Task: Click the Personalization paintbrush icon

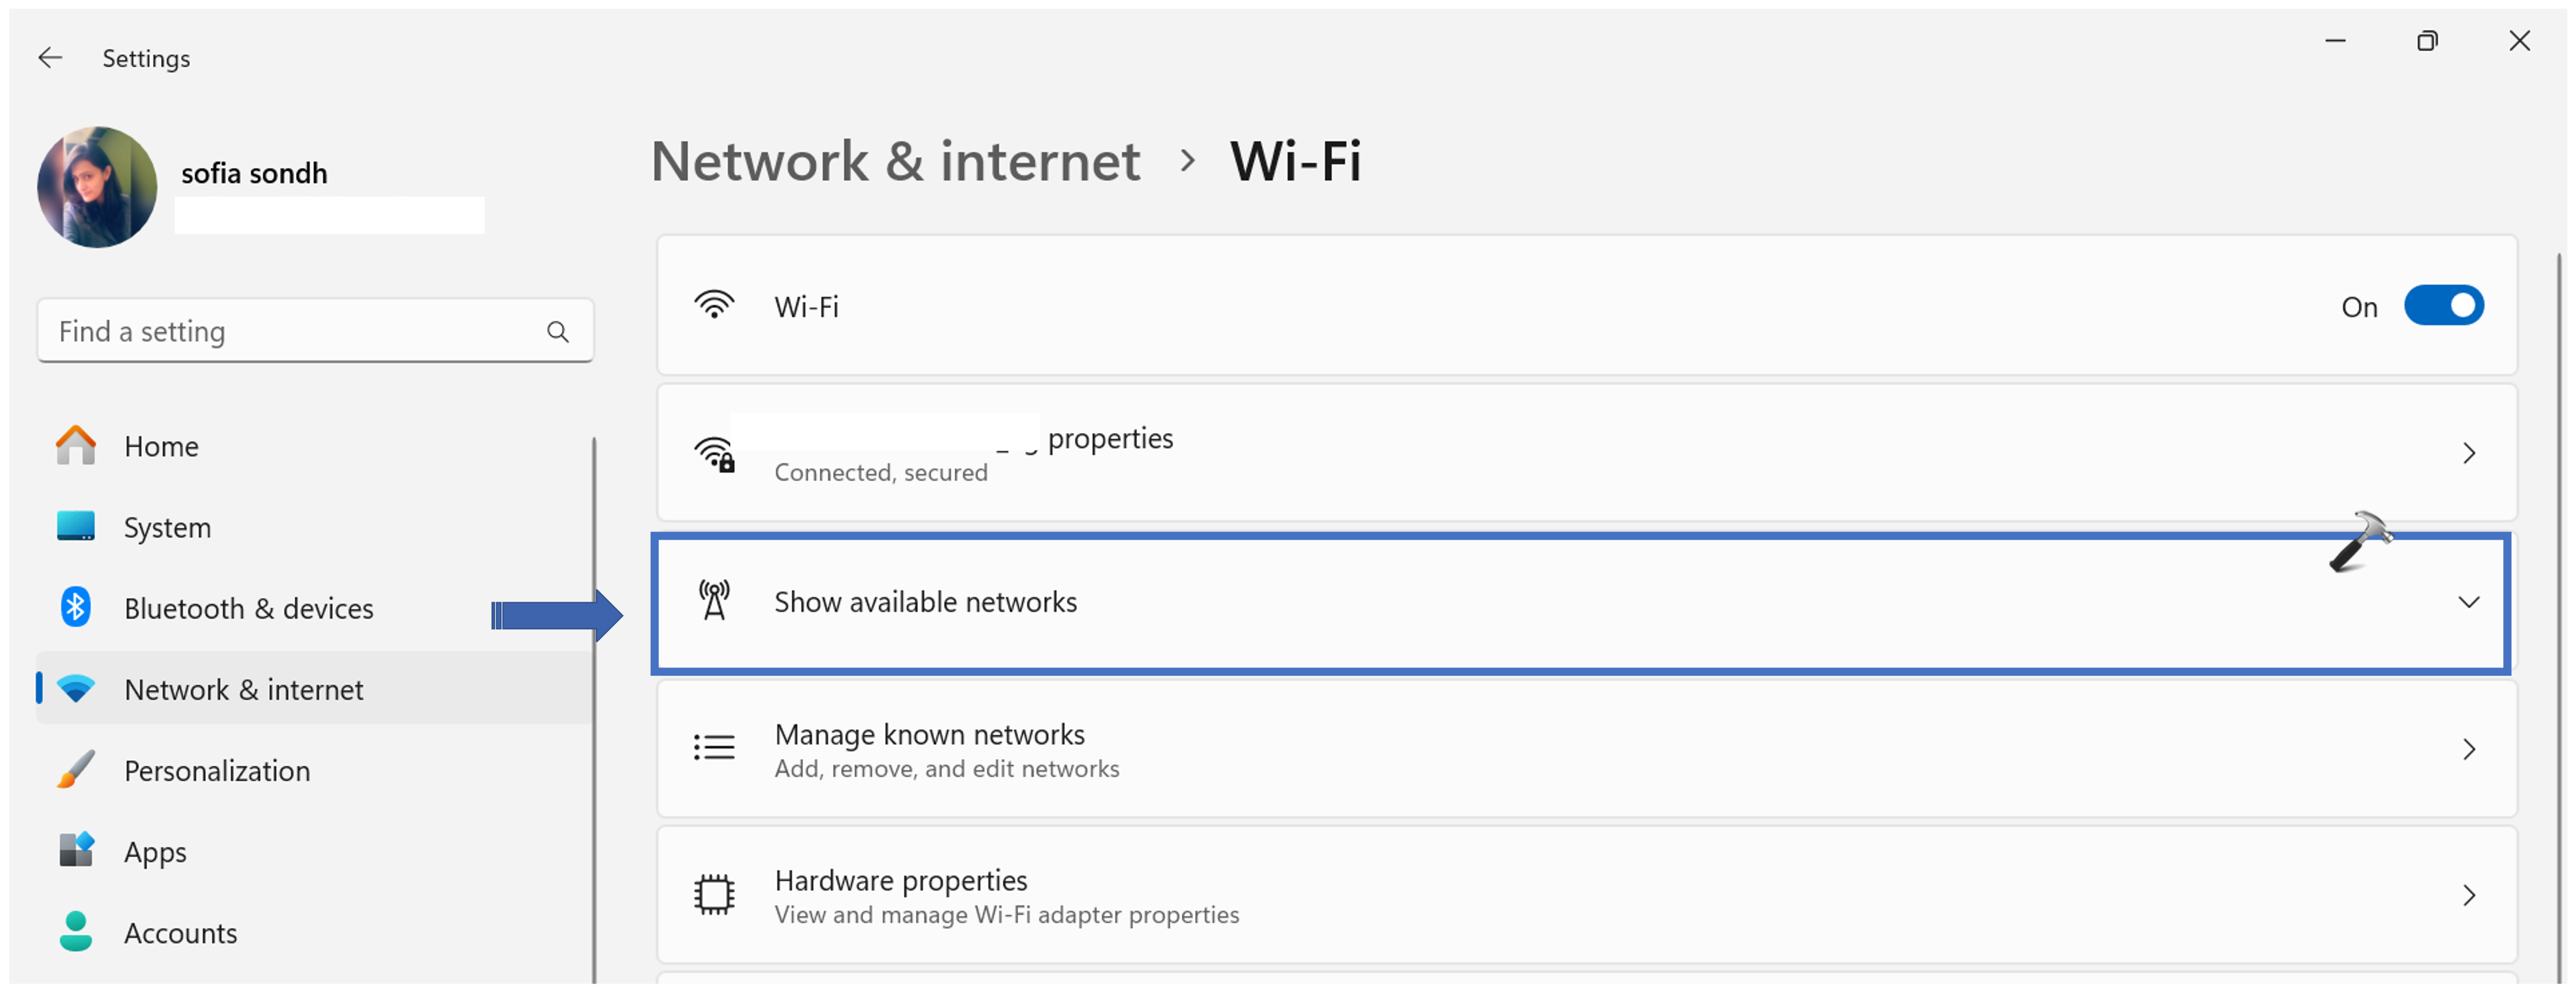Action: point(76,770)
